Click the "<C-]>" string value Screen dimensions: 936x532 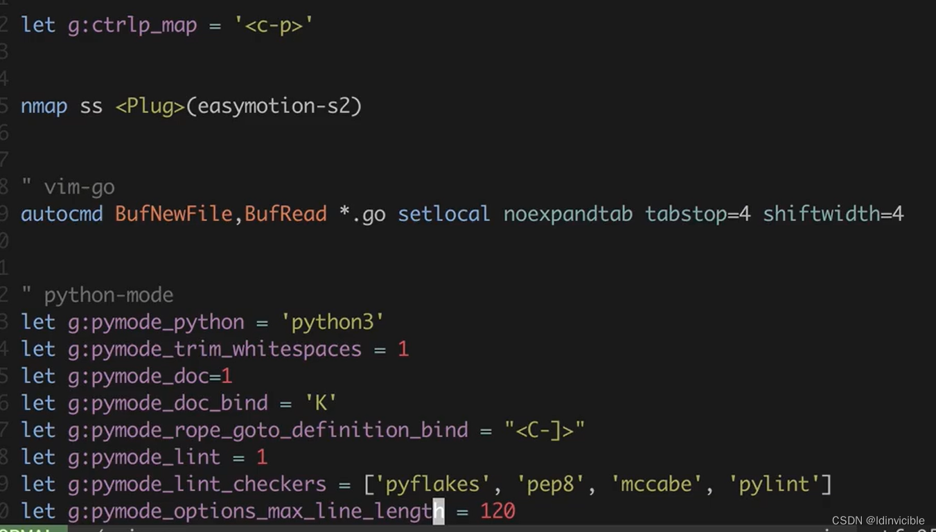pos(545,430)
